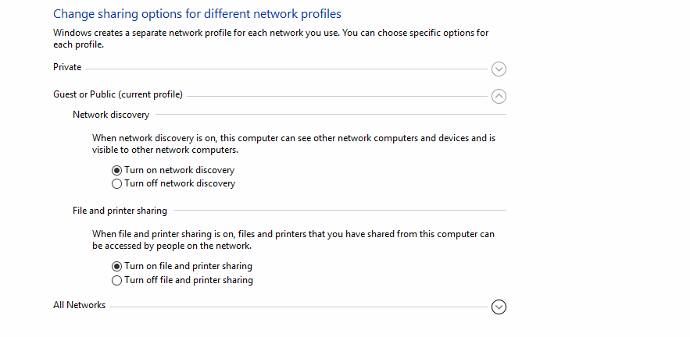Click the 'Turn on file and printer sharing' label text
This screenshot has height=337, width=690.
tap(188, 266)
